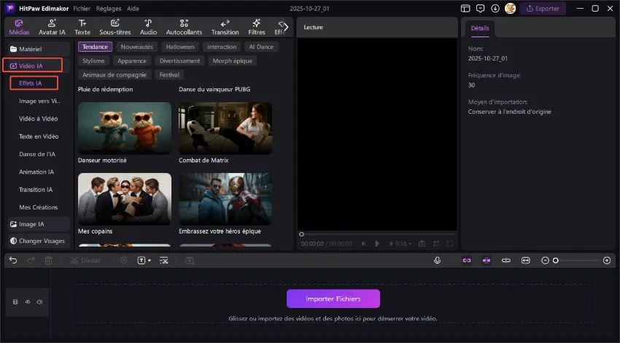Toggle the track lock icon
The image size is (620, 343).
[16, 301]
